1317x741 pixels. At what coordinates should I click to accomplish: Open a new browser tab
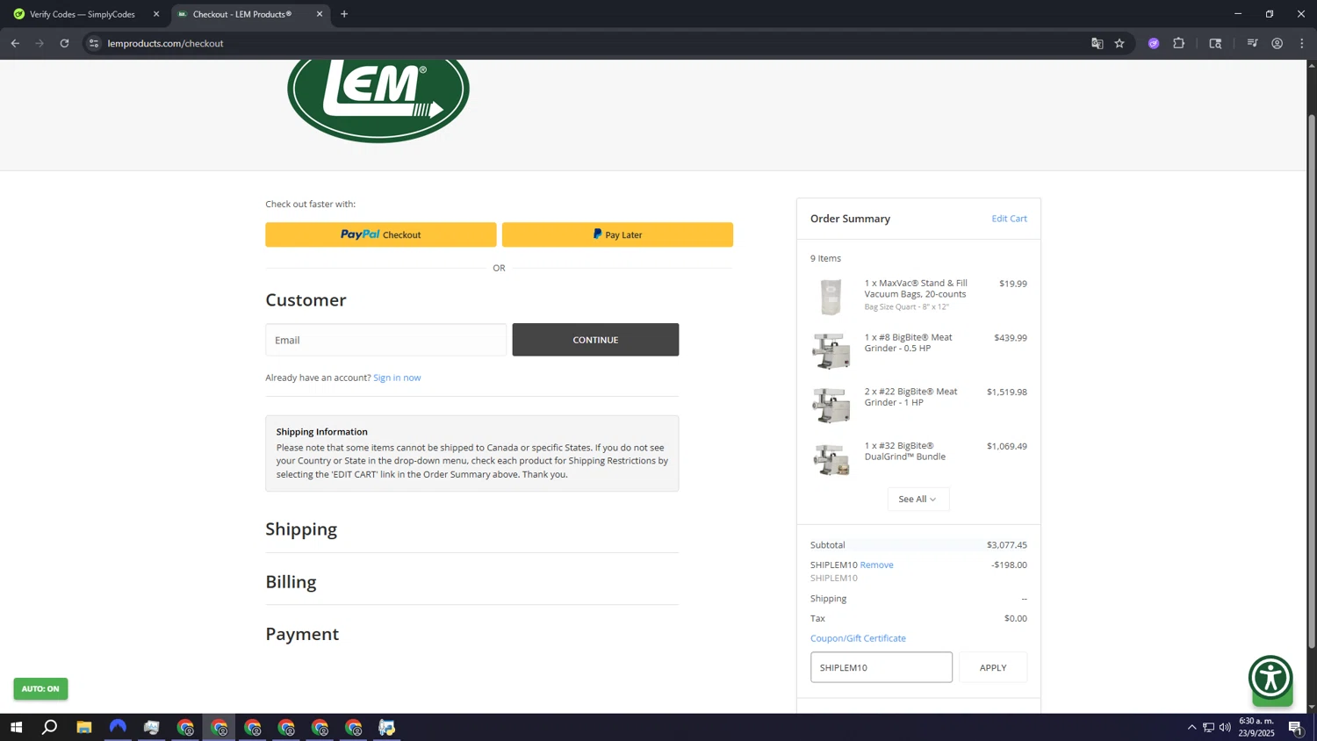[344, 14]
